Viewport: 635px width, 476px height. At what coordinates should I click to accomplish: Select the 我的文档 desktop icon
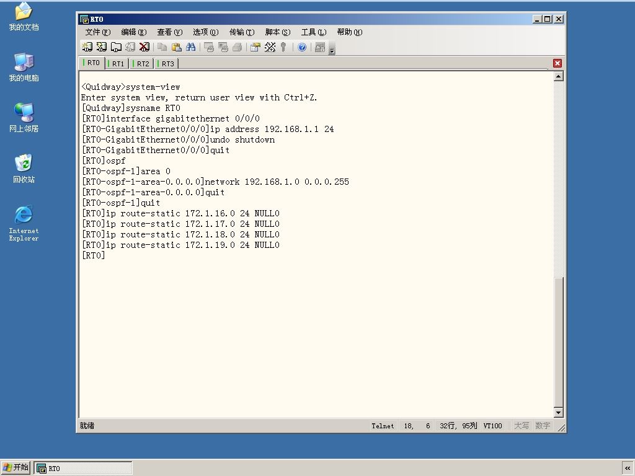(24, 17)
